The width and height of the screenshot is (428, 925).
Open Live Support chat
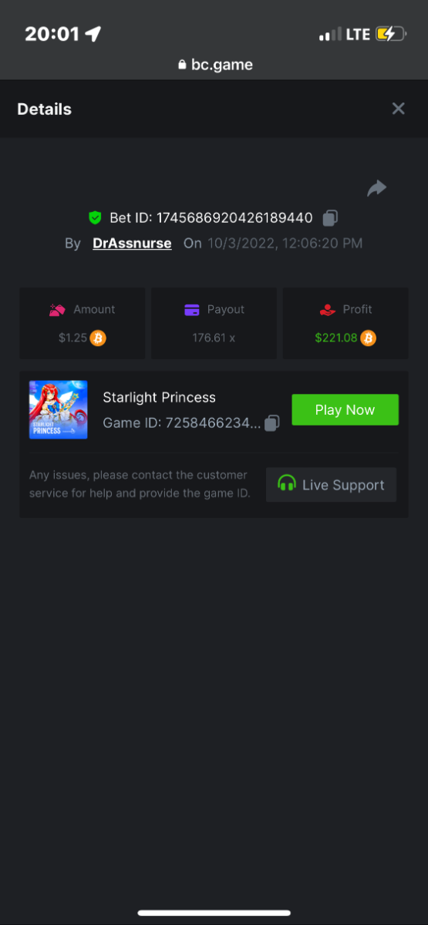(x=331, y=485)
